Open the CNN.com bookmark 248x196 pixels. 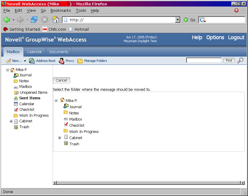coord(54,29)
